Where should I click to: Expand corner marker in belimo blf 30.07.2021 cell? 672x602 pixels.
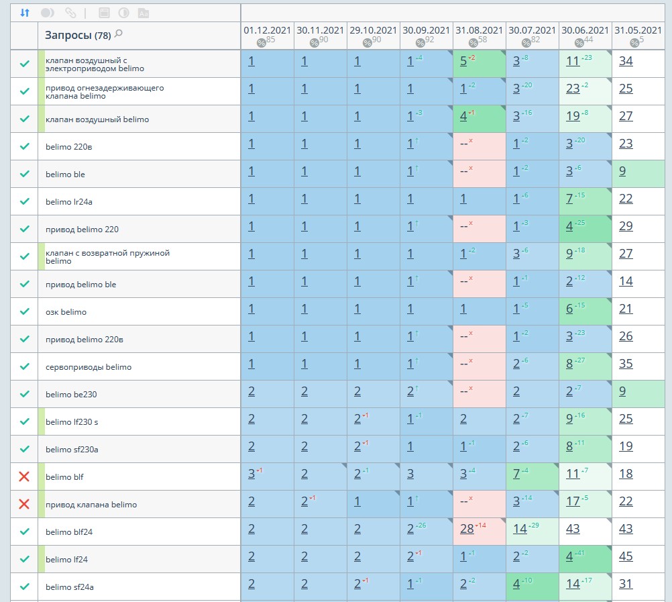[555, 466]
